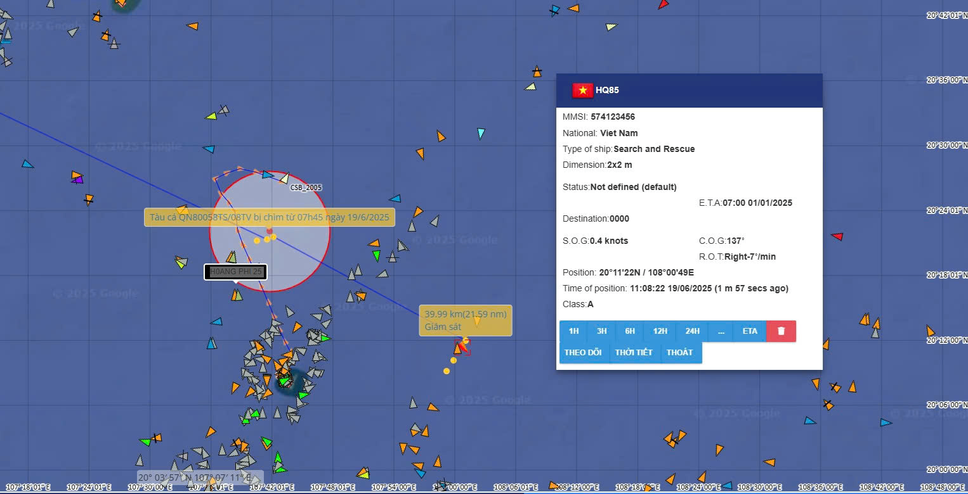Click the red trash delete icon
968x494 pixels.
781,331
